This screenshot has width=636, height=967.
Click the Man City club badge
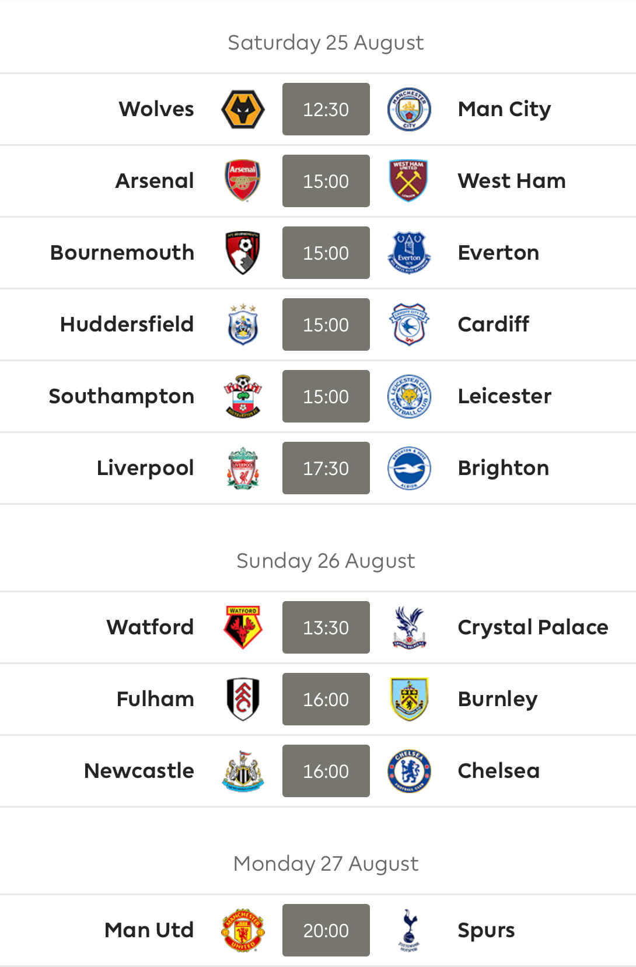(x=409, y=109)
